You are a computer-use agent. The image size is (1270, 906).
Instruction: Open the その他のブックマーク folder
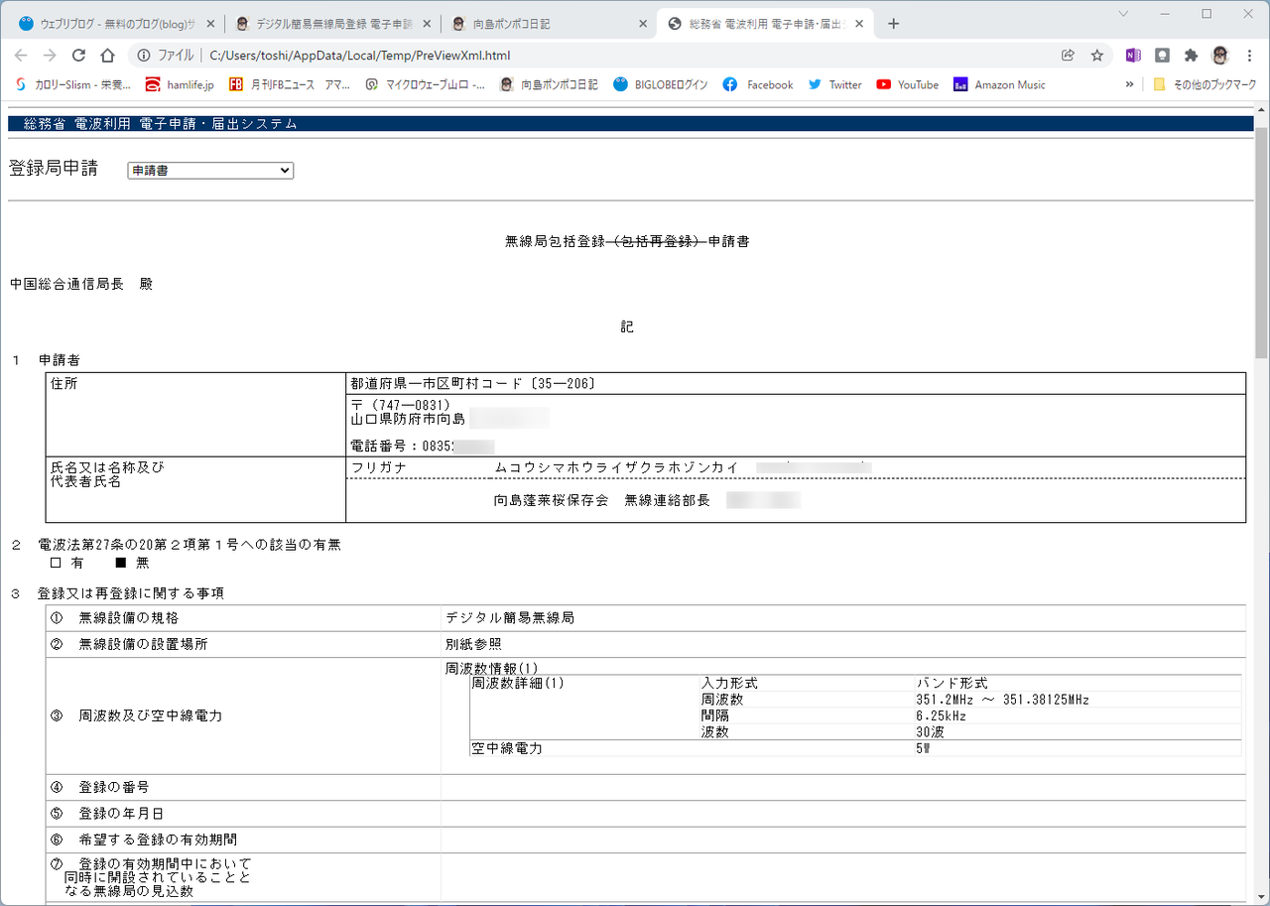pos(1205,85)
